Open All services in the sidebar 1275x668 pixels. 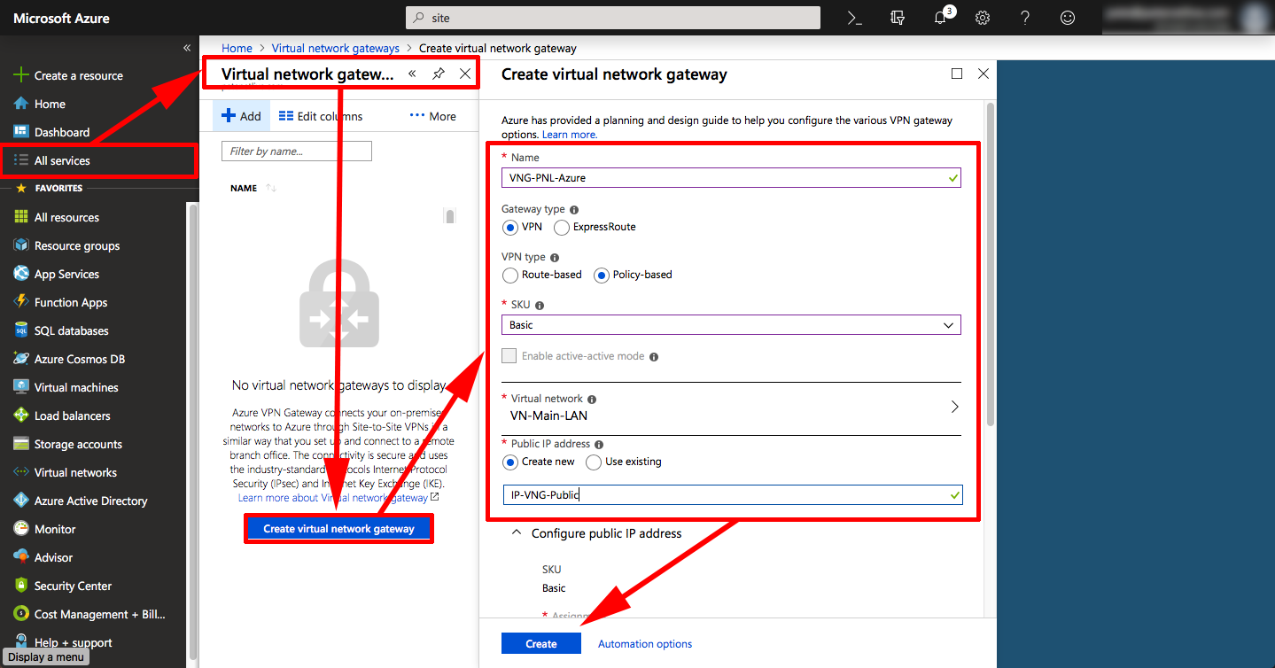[99, 160]
